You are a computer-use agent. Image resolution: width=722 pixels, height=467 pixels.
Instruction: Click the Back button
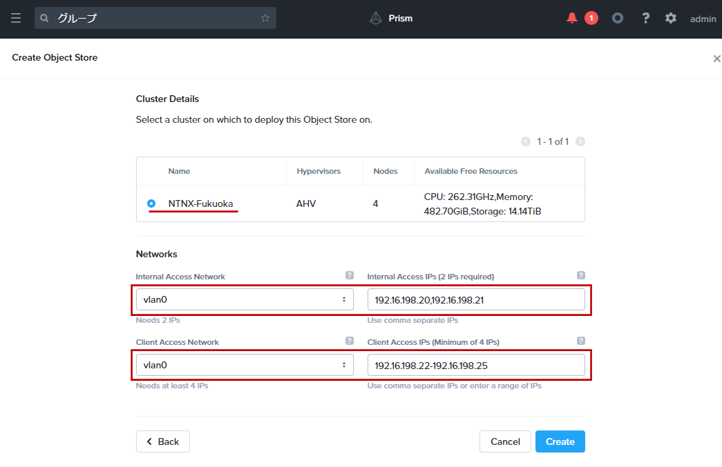click(x=162, y=441)
